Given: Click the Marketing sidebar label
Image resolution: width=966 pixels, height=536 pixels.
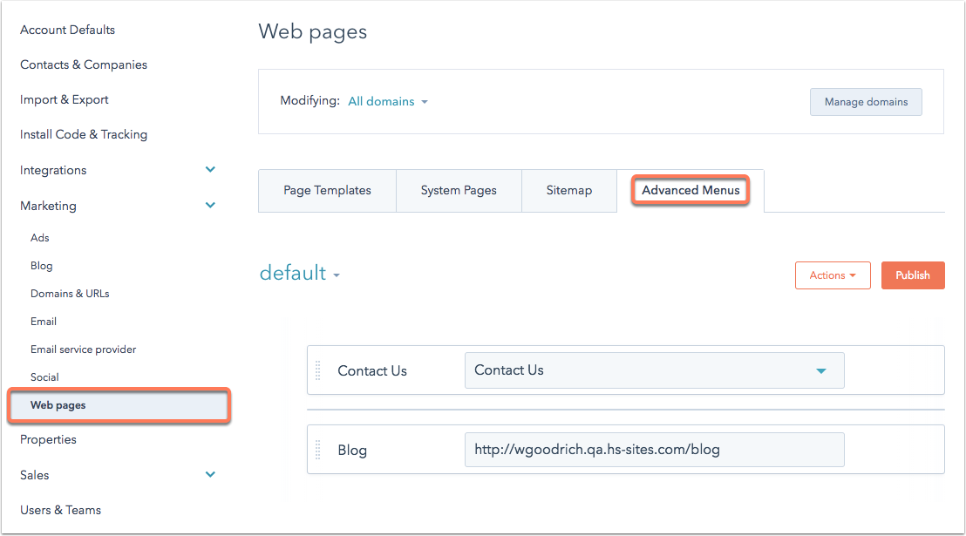Looking at the screenshot, I should (49, 206).
